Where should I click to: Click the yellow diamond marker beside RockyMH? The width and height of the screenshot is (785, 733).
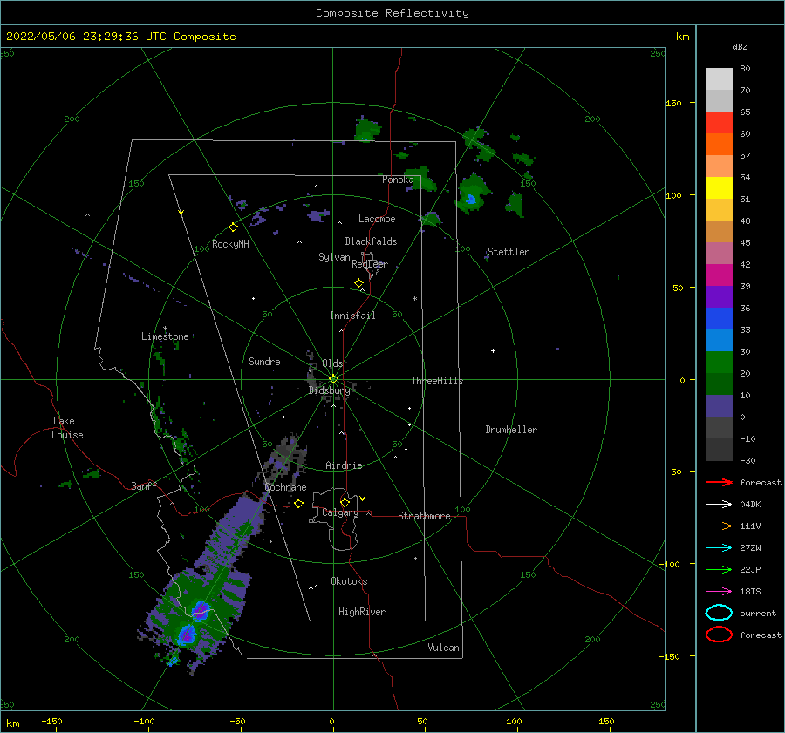[233, 227]
